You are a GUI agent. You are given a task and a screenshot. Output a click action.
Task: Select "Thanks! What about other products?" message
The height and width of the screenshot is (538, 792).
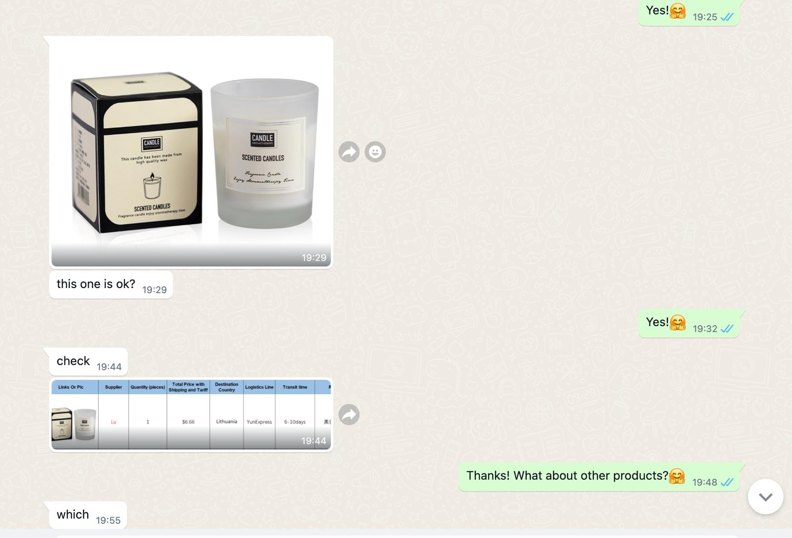tap(599, 477)
